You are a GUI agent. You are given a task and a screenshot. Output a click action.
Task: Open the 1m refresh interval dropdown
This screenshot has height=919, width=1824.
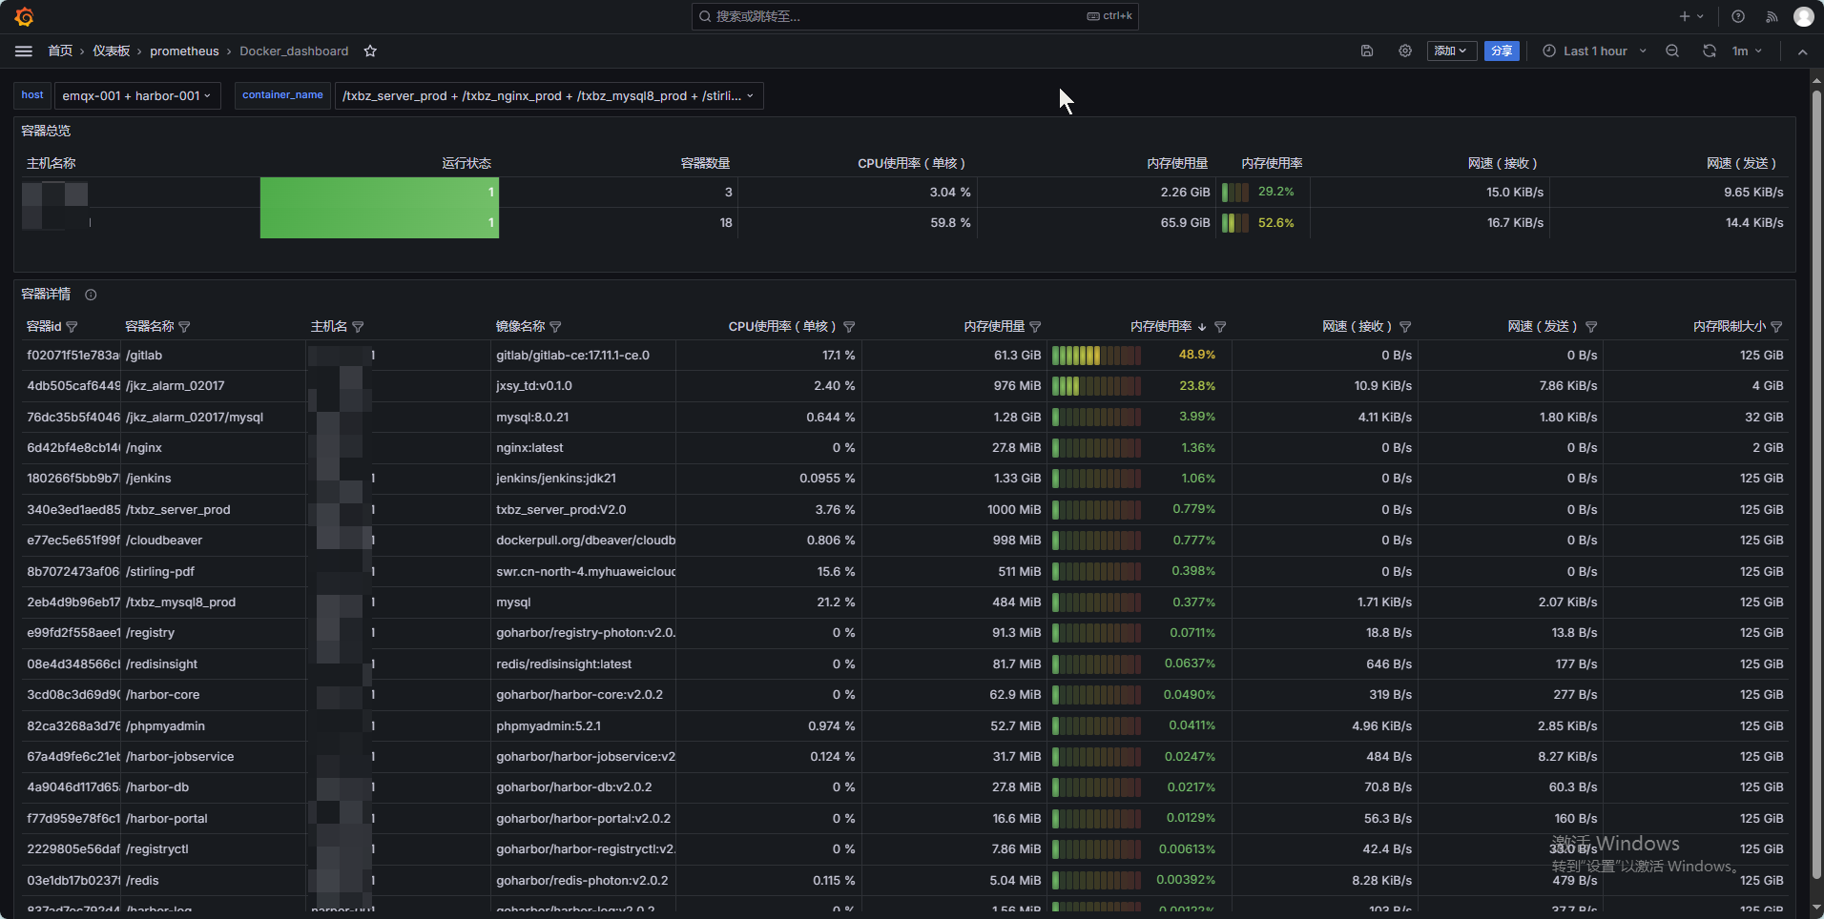pyautogui.click(x=1747, y=51)
